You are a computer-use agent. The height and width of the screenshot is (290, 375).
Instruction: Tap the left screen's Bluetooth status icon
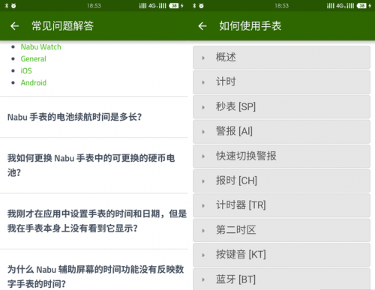pyautogui.click(x=7, y=6)
